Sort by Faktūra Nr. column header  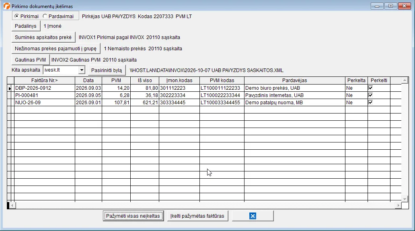[45, 80]
